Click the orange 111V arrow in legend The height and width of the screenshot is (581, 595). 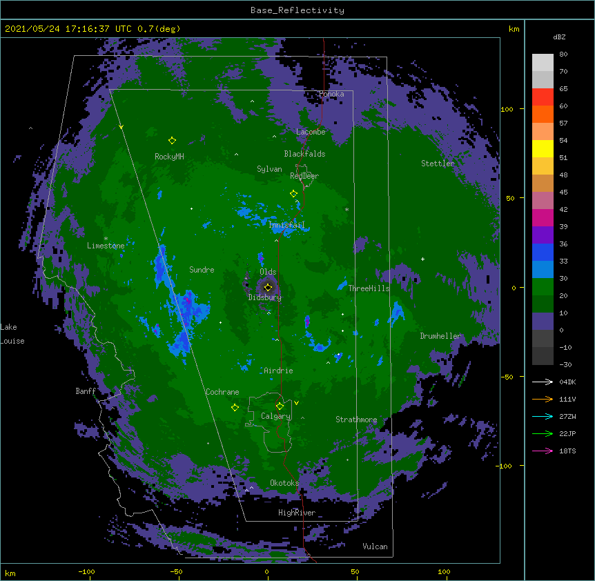tap(543, 399)
